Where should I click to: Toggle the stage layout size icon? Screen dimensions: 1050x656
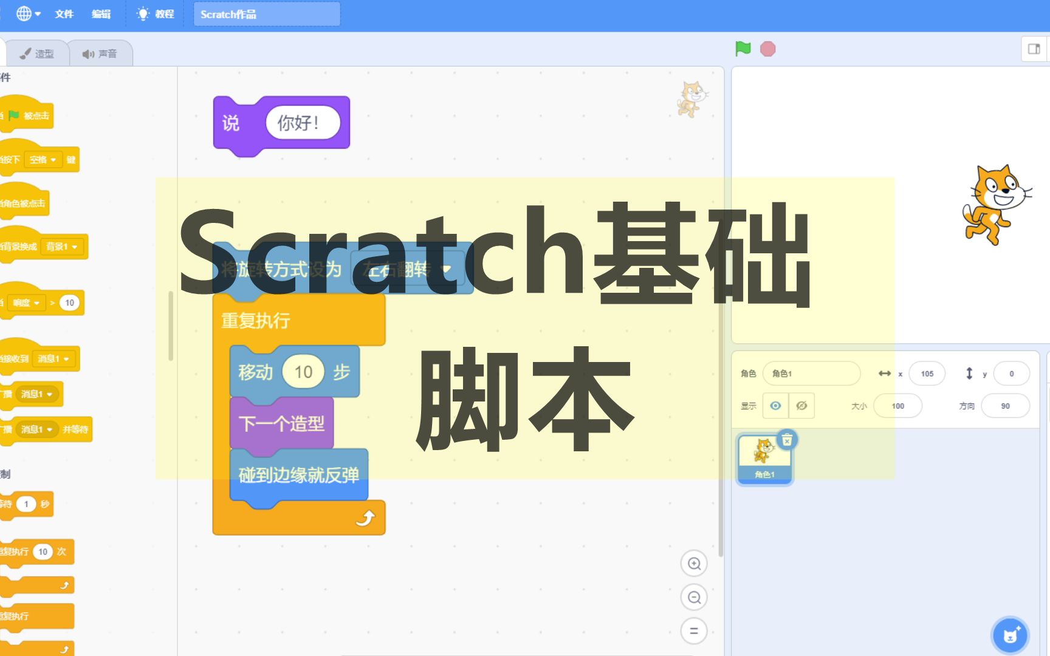pyautogui.click(x=1034, y=49)
